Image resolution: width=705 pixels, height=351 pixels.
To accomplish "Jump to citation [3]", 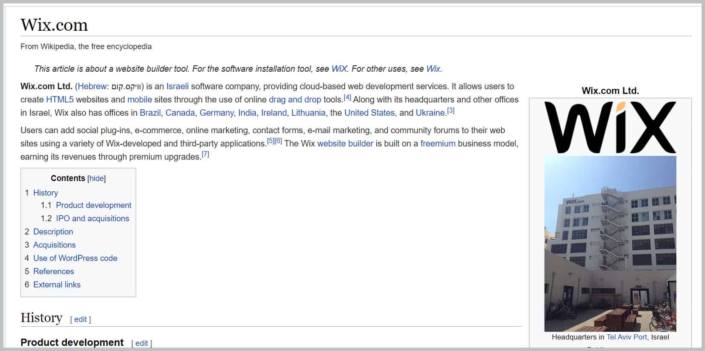I will click(450, 111).
